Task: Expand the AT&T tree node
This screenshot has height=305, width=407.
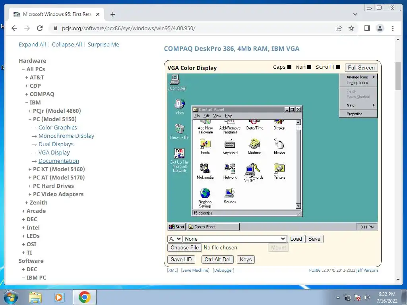Action: pos(35,77)
